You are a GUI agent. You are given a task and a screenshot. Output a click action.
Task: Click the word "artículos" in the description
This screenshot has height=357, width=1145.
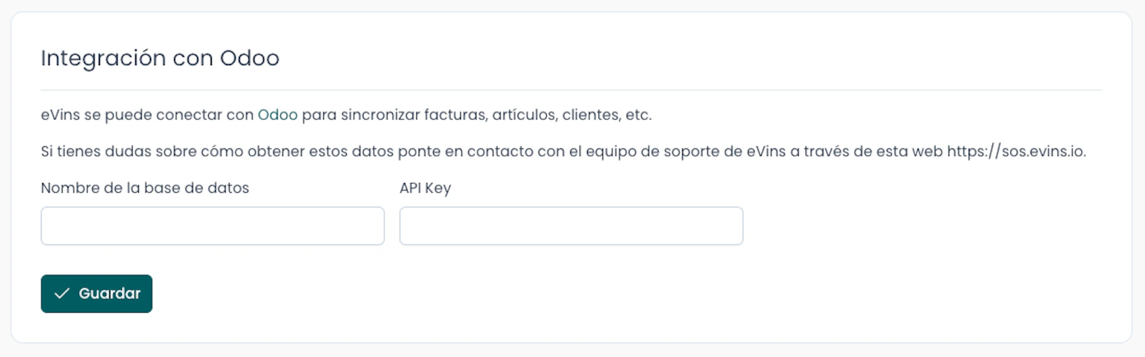[x=524, y=115]
